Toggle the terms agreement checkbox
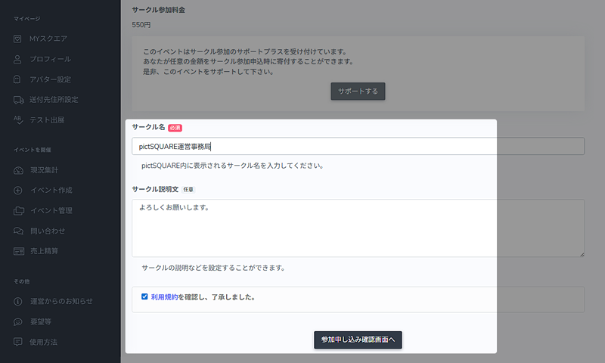Viewport: 605px width, 363px height. point(144,297)
